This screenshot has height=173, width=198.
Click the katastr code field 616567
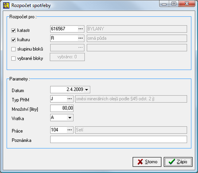click(x=64, y=29)
